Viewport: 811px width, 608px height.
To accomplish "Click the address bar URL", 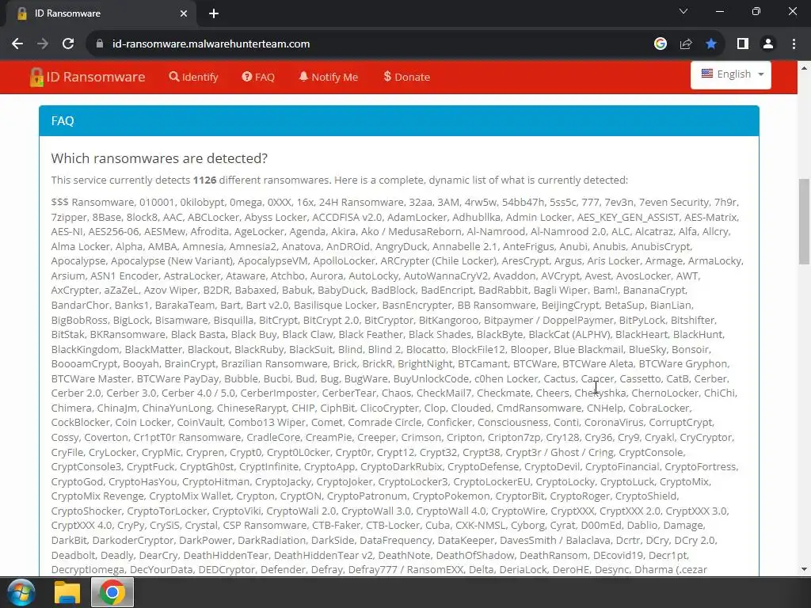I will [x=211, y=44].
